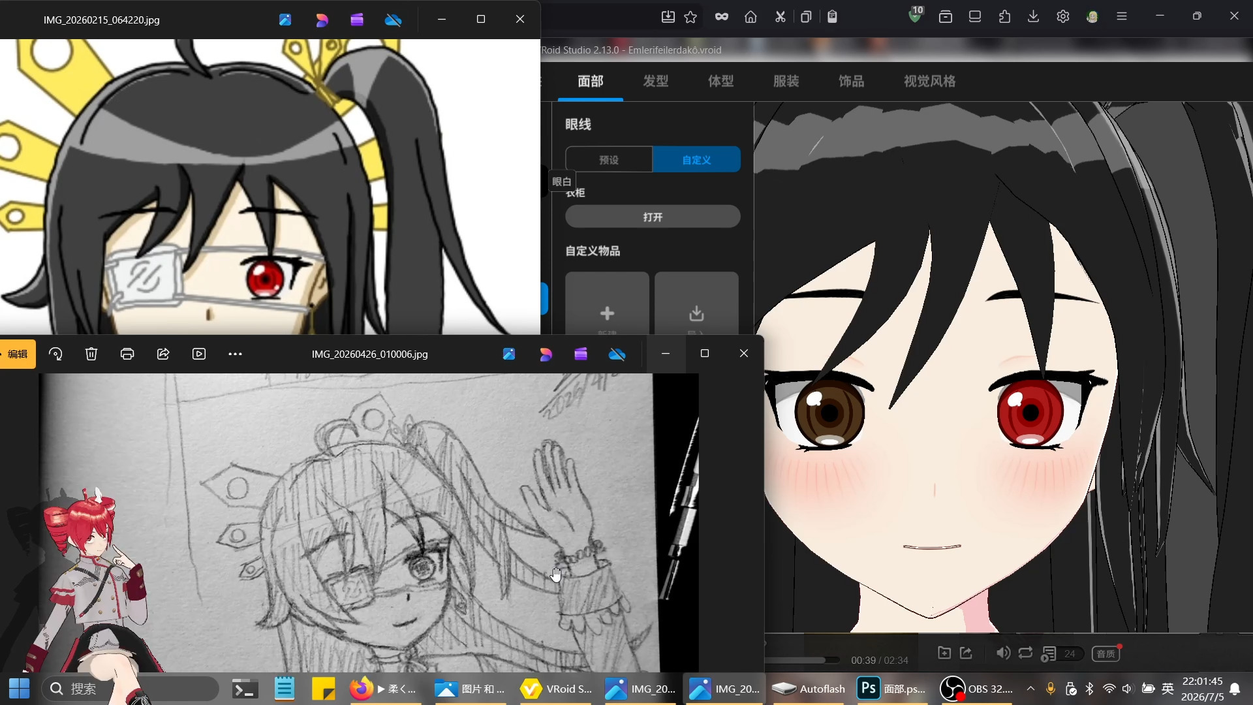Switch to the 发型 tab
Viewport: 1253px width, 705px height.
(656, 81)
